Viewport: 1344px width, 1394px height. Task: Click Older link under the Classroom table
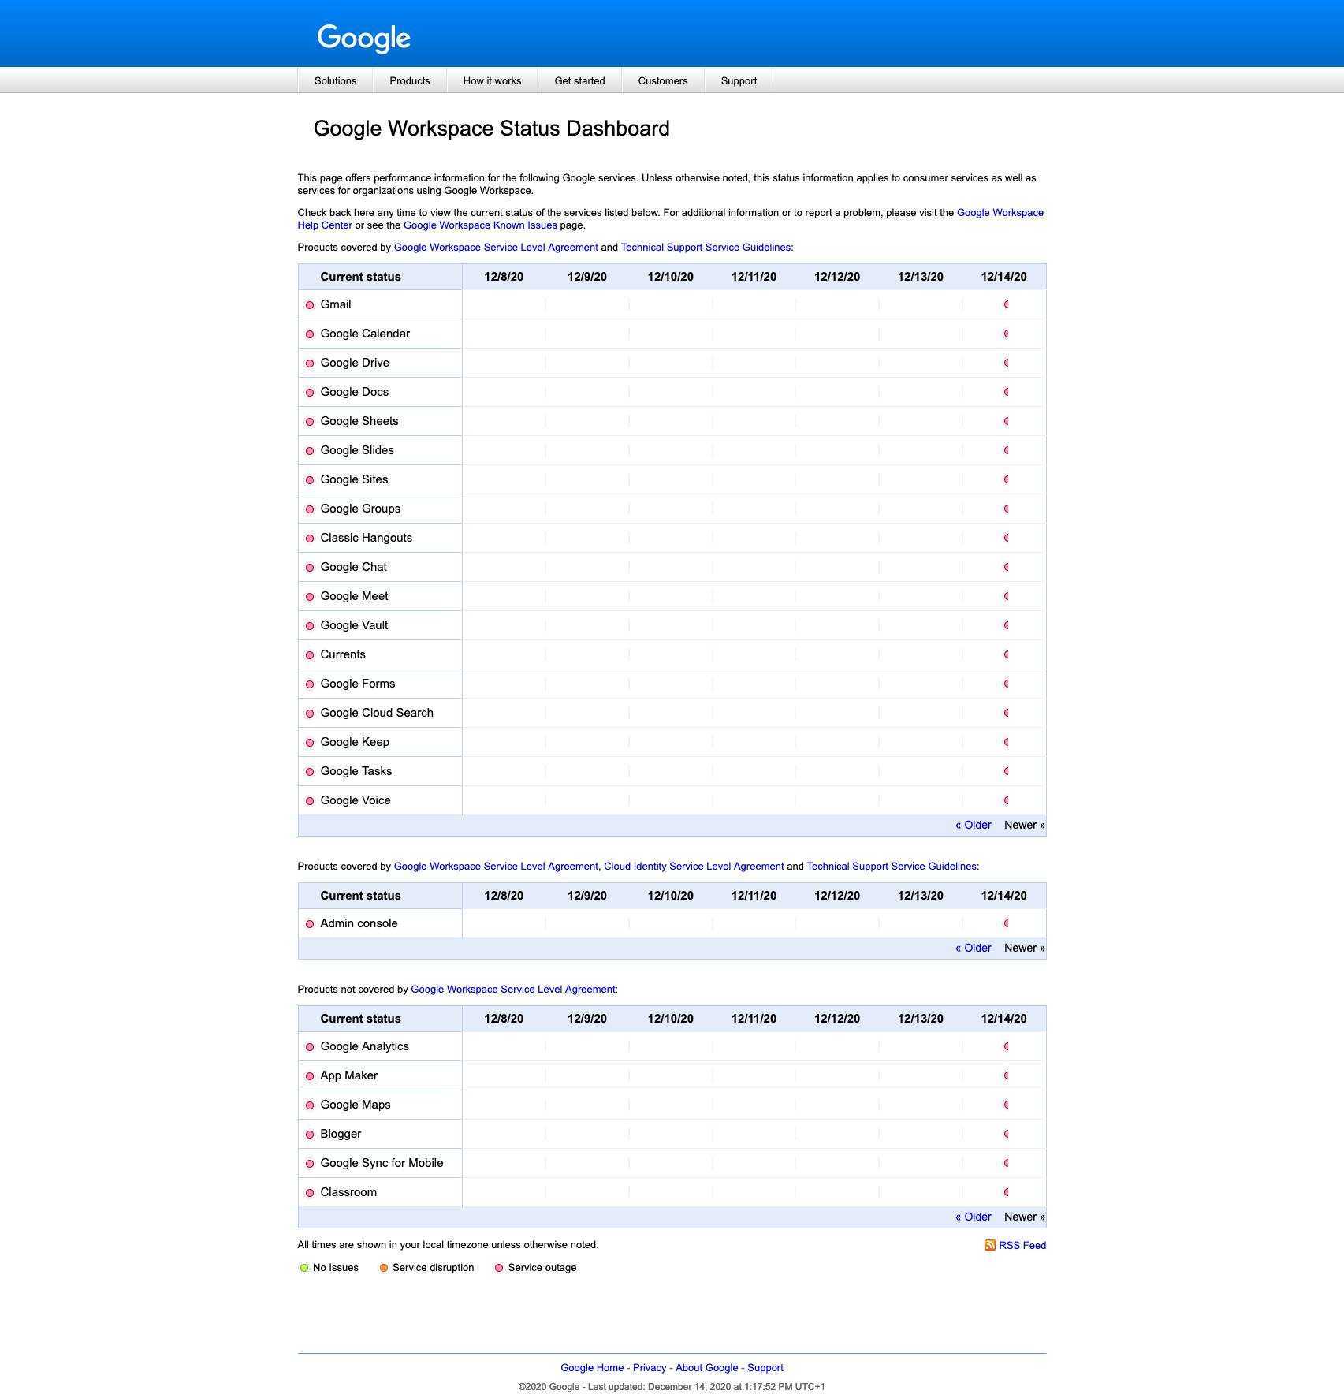coord(974,1217)
